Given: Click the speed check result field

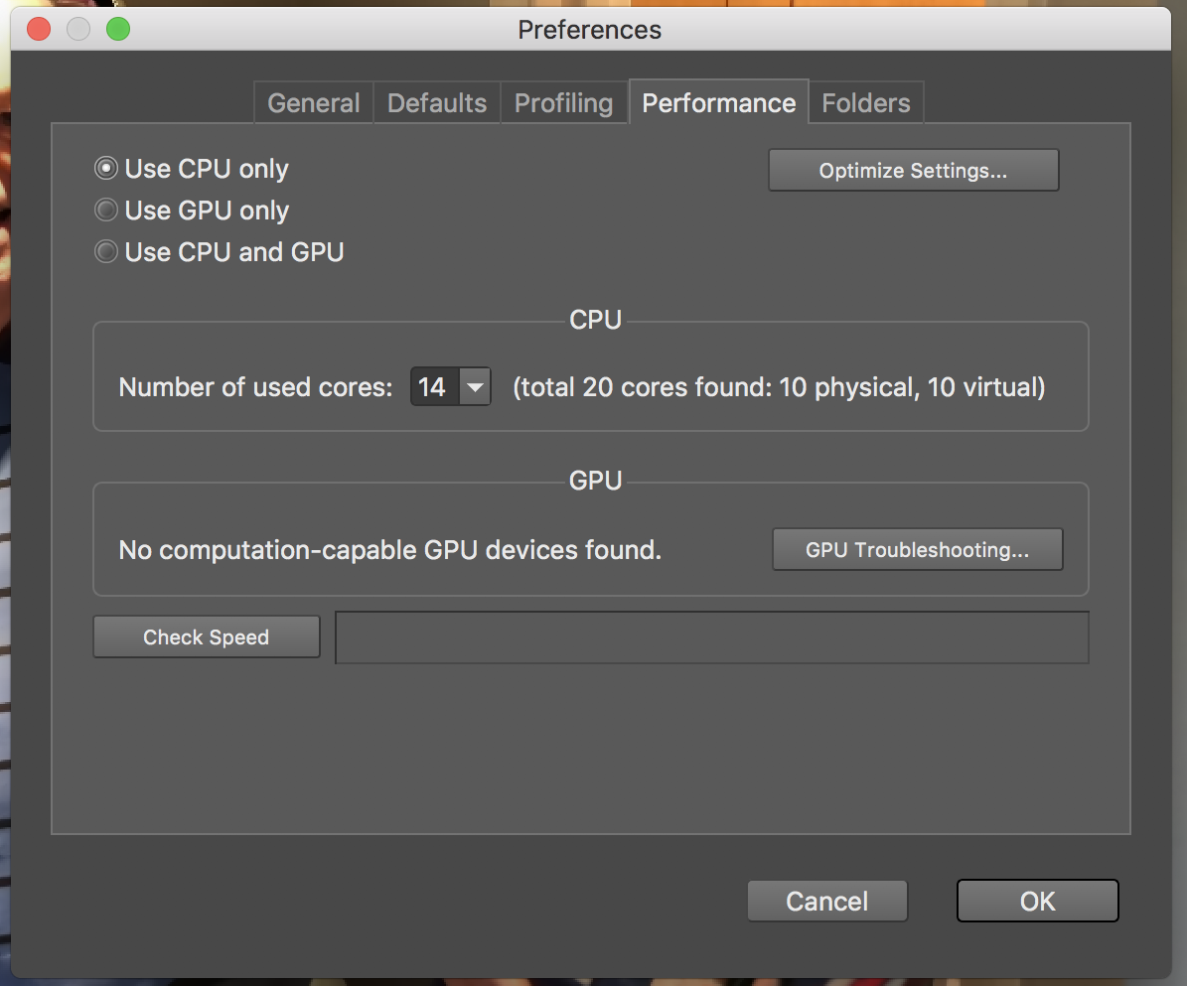Looking at the screenshot, I should (711, 637).
